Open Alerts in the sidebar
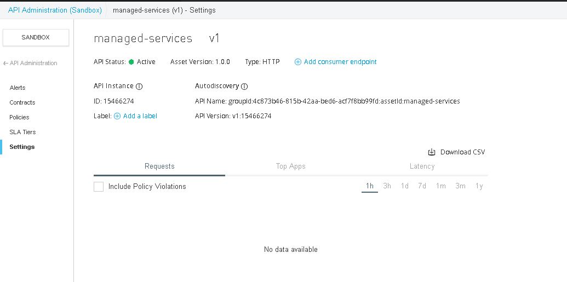 [x=18, y=88]
